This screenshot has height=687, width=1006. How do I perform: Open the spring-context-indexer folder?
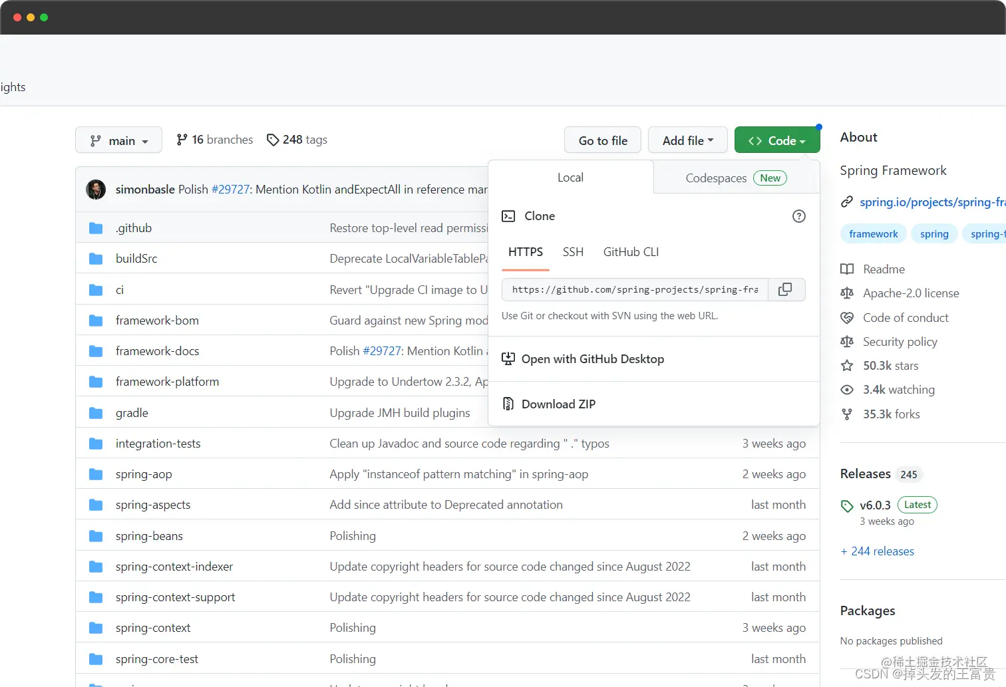pos(174,567)
